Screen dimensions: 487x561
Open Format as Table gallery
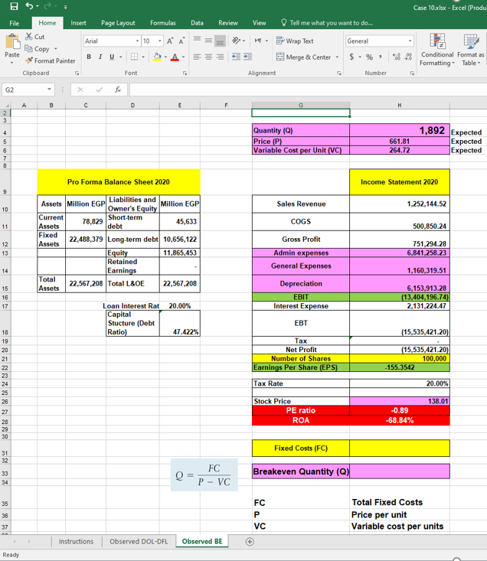[x=471, y=50]
